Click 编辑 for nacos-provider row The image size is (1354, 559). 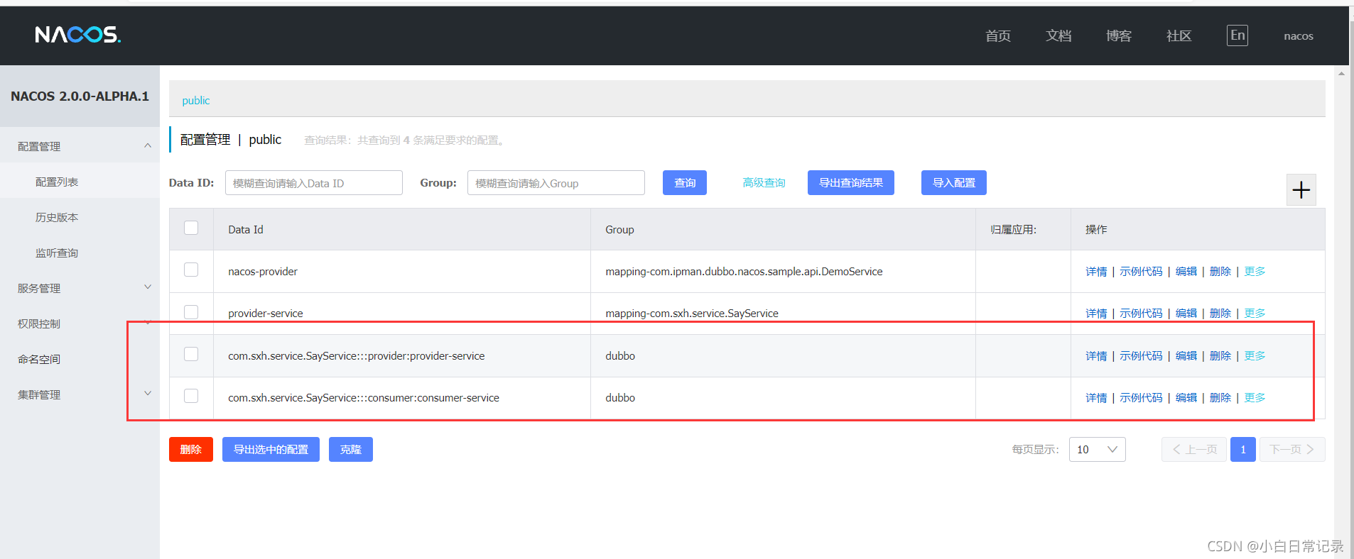1186,272
